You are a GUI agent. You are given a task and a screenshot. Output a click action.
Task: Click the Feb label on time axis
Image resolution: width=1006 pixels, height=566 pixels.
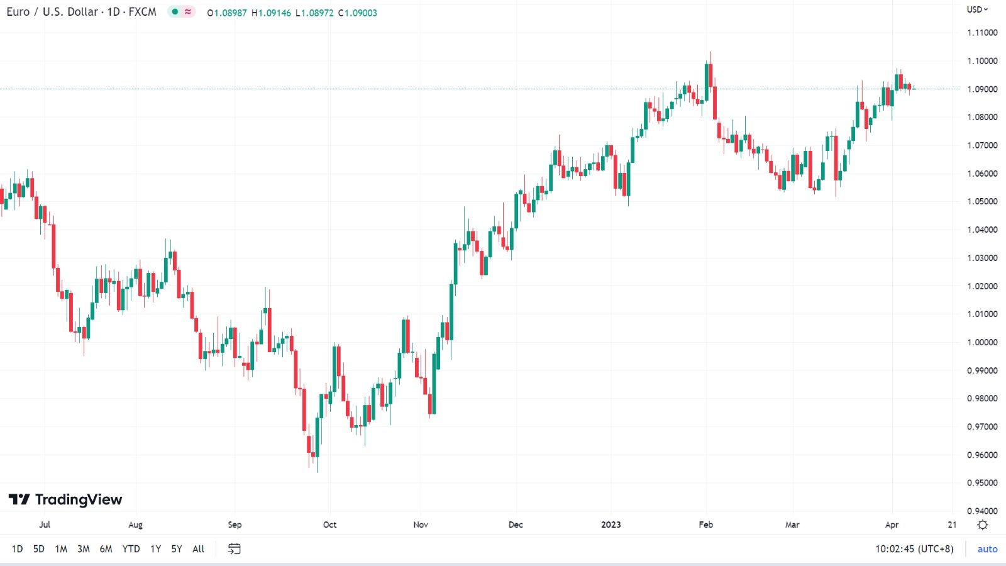706,524
